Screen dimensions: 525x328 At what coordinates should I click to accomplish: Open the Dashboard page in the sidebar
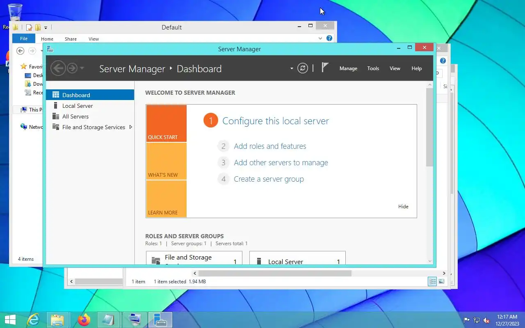pyautogui.click(x=90, y=95)
